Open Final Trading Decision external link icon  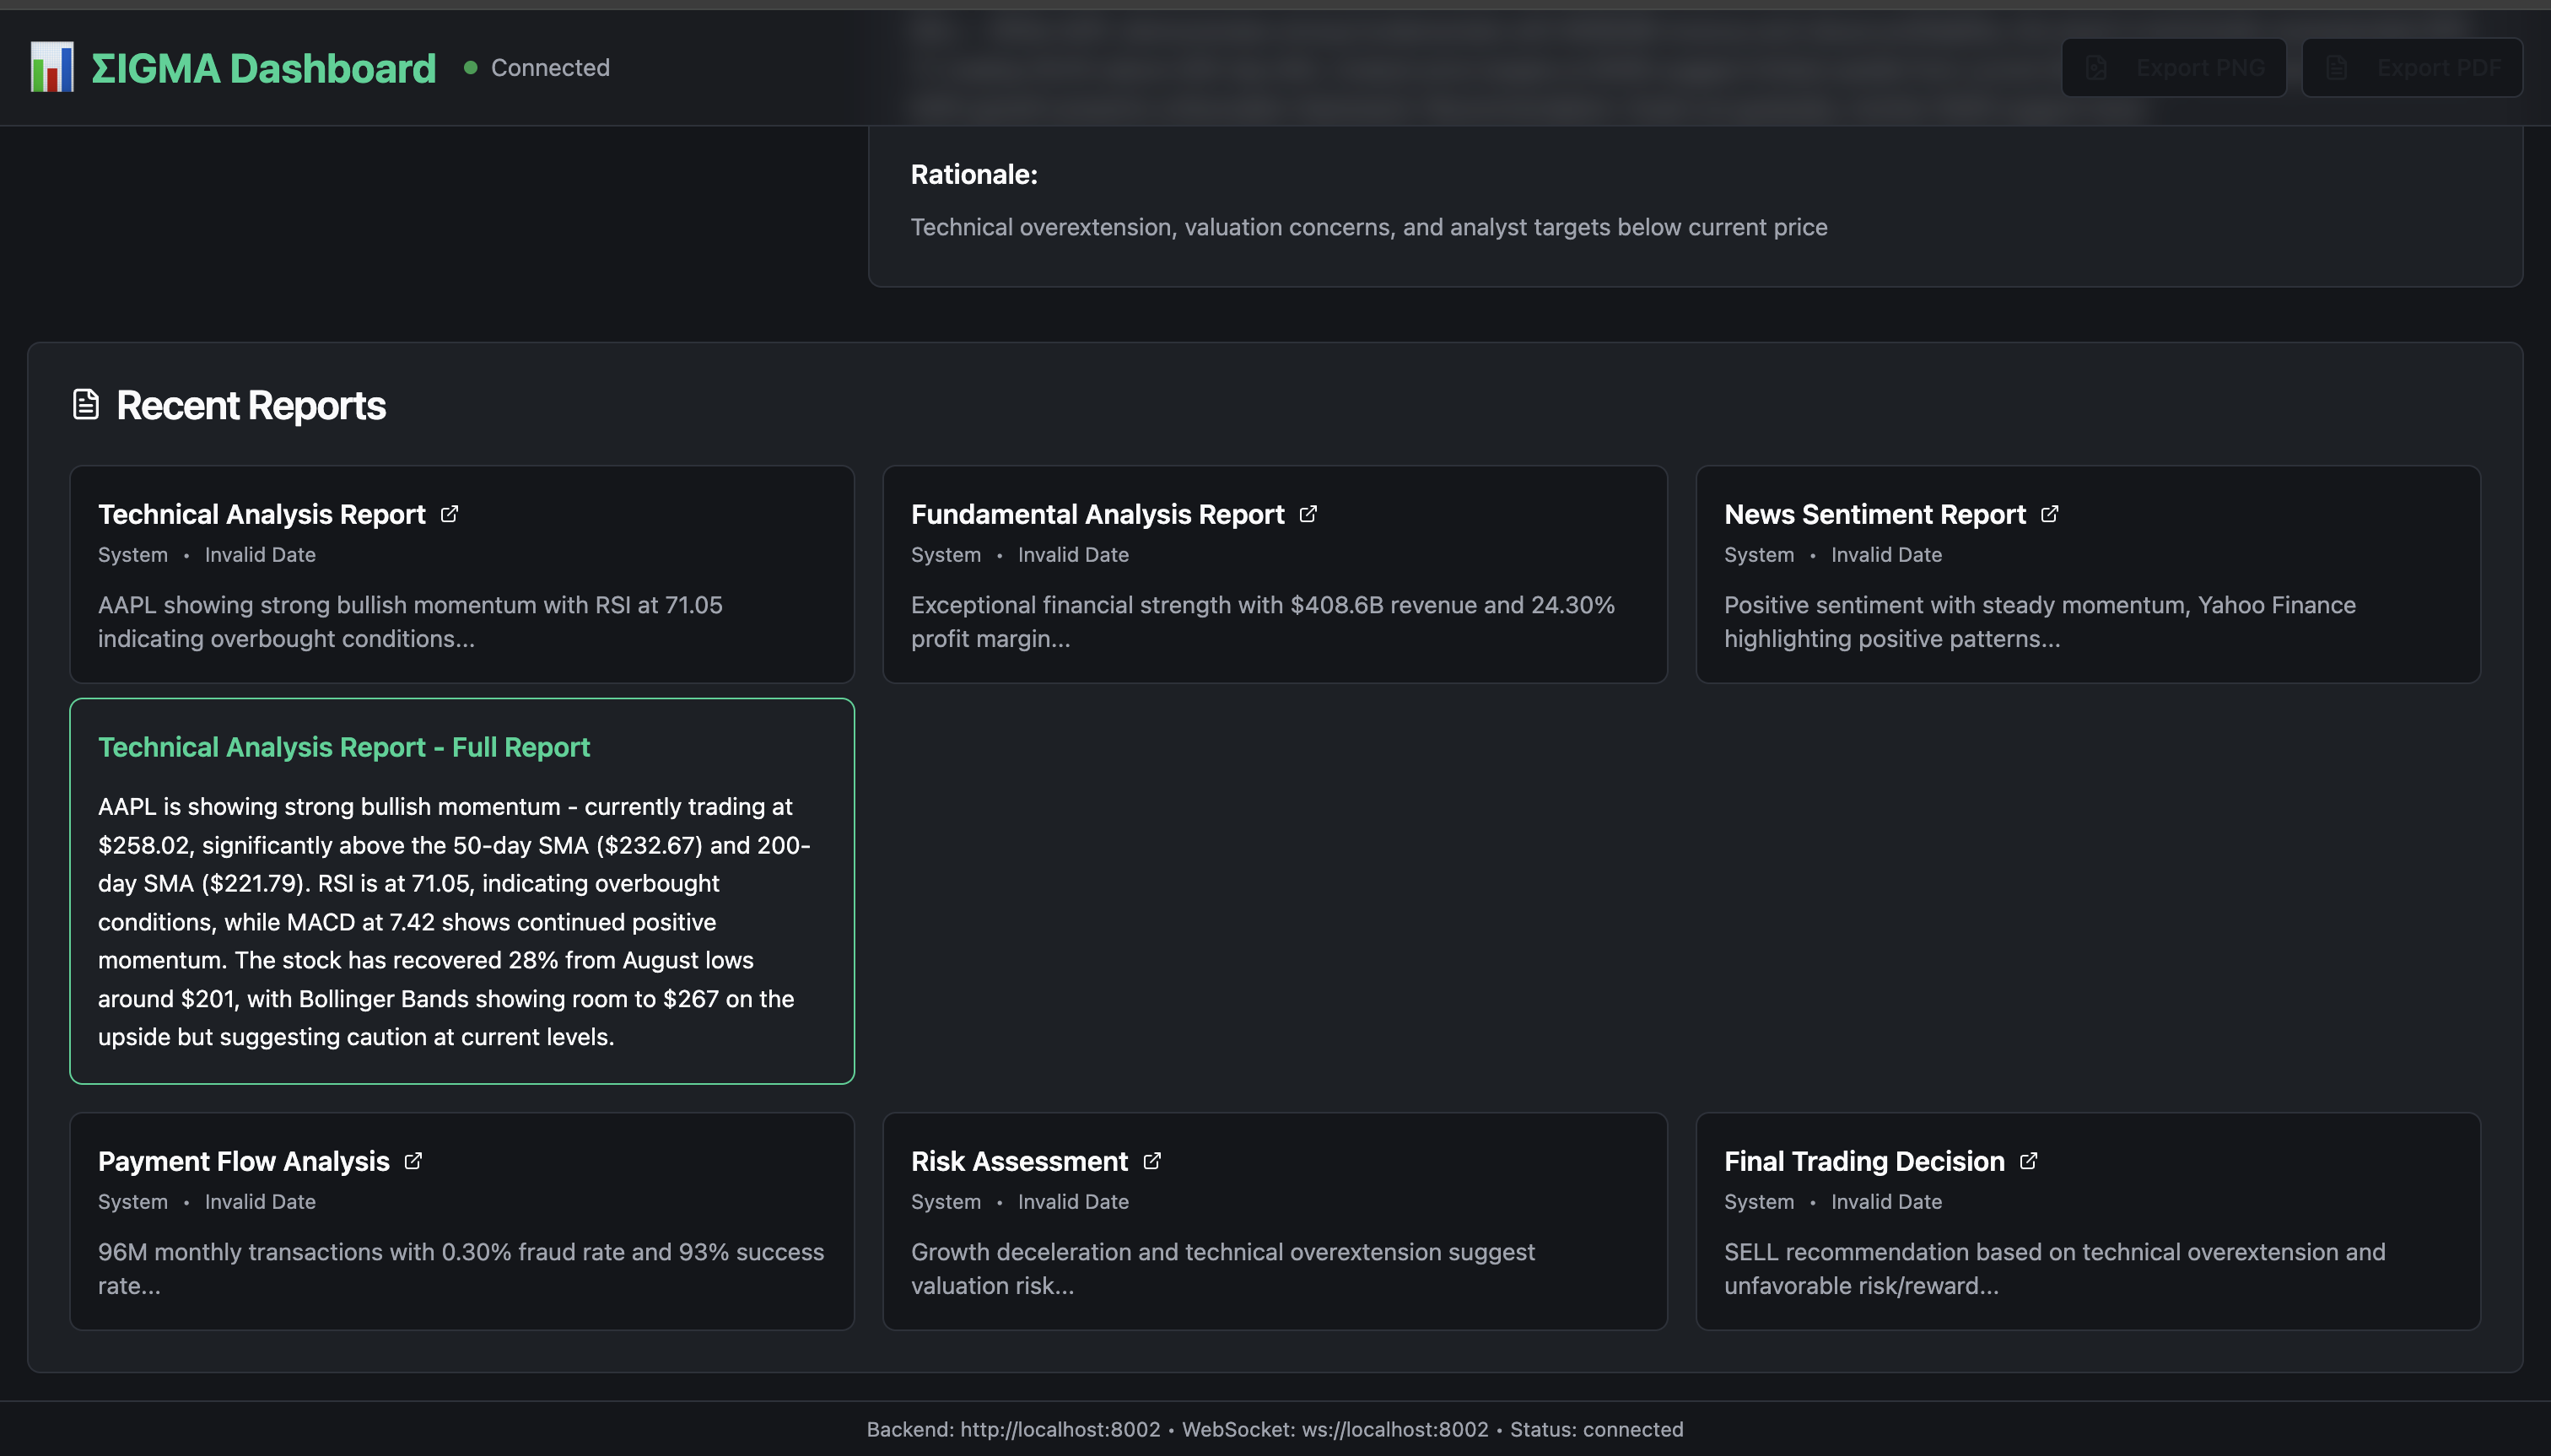pyautogui.click(x=2029, y=1161)
